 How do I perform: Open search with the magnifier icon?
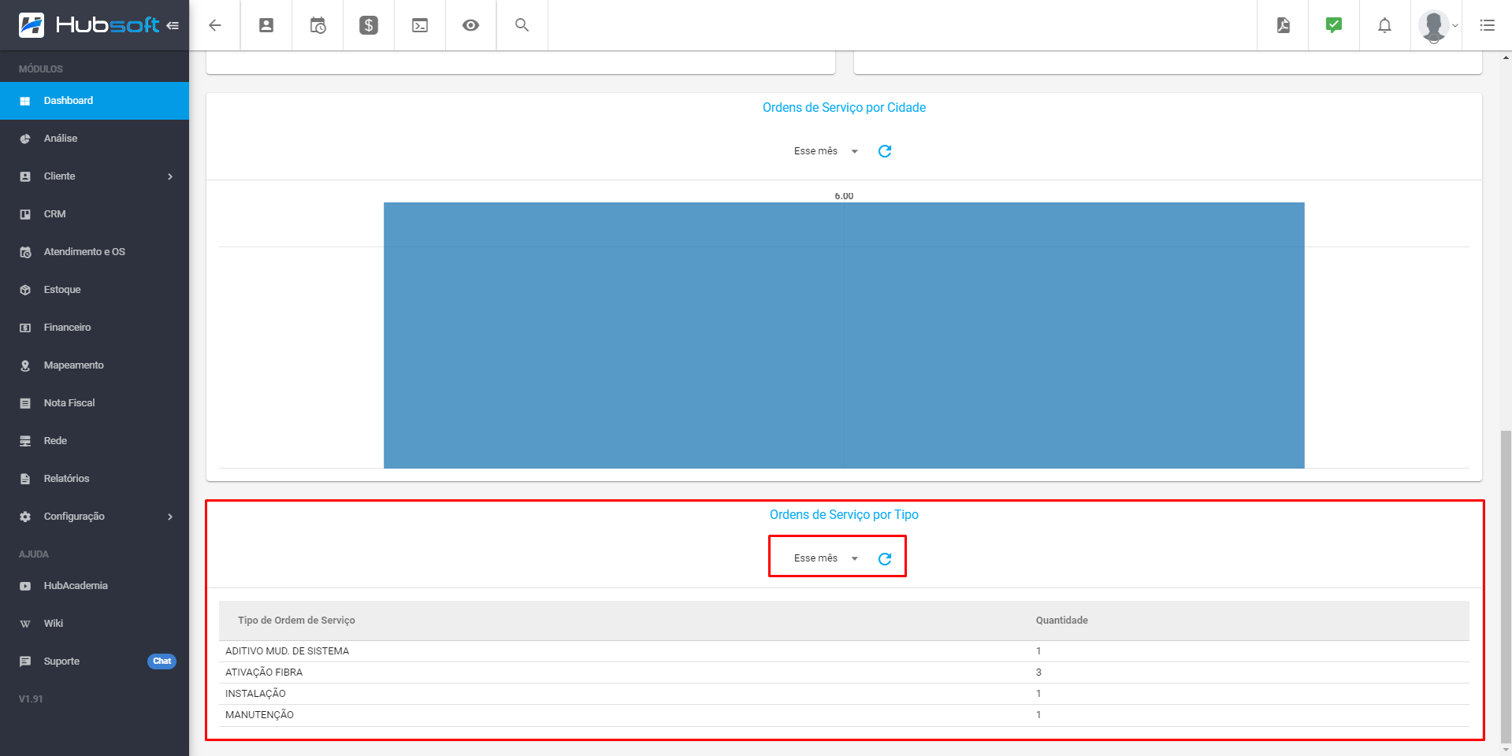[x=522, y=25]
